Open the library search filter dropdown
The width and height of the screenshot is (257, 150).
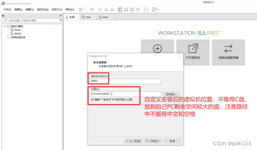coord(60,20)
